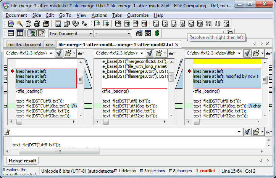Screen dimensions: 276x178
Task: Click the single floppy disk save icon
Action: click(x=58, y=24)
